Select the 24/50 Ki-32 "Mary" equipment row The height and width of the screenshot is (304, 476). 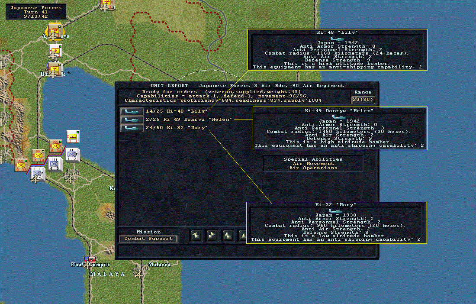(177, 128)
